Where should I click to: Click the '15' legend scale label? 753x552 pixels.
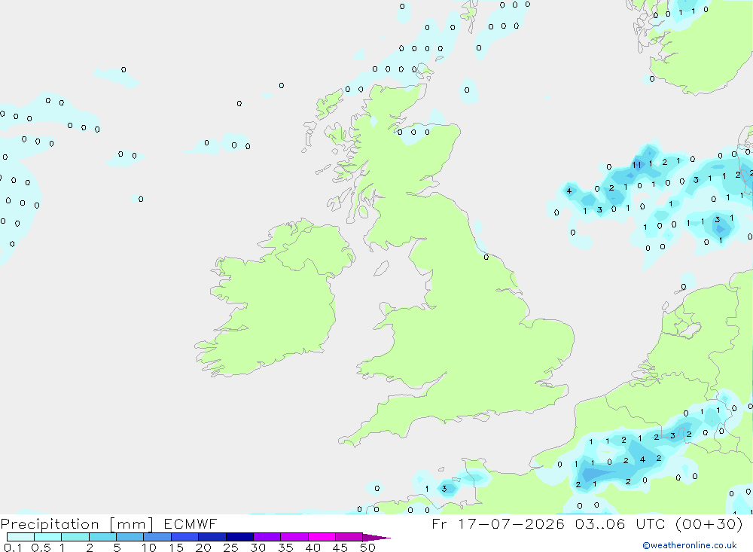176,547
